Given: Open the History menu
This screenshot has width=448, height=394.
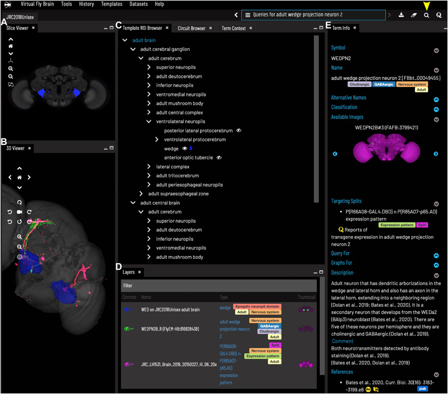Looking at the screenshot, I should click(x=86, y=4).
